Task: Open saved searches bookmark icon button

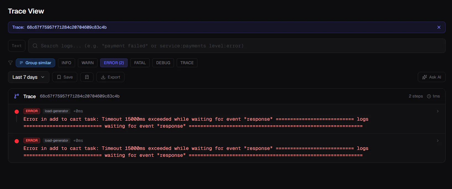Action: [x=87, y=77]
